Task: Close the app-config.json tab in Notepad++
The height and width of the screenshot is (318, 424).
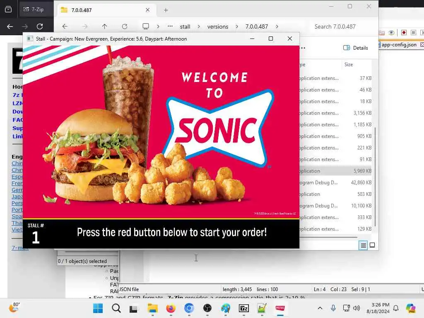Action: (422, 45)
